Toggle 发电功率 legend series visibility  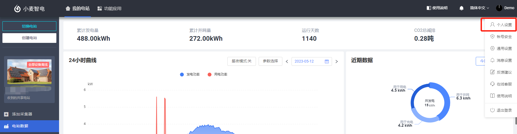190,74
